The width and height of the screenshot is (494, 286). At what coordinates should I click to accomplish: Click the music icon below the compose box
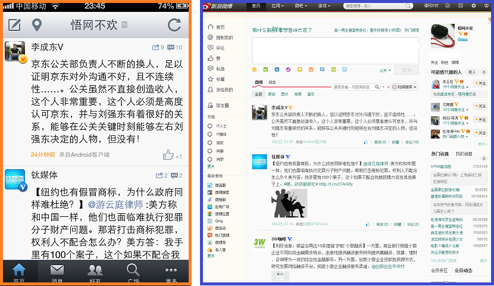[x=288, y=69]
